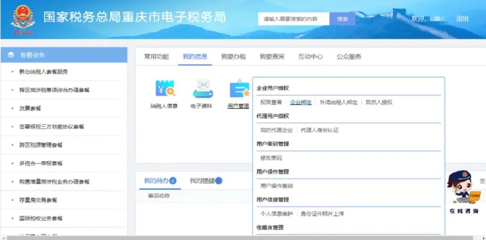This screenshot has width=486, height=240.
Task: Open the 发票套餐 sidebar item
Action: (x=30, y=109)
